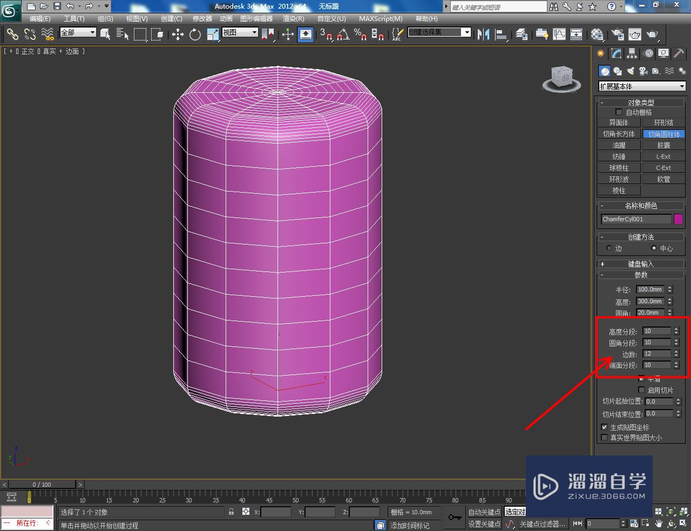This screenshot has width=691, height=531.
Task: Click the 自动关键点 button
Action: (x=484, y=512)
